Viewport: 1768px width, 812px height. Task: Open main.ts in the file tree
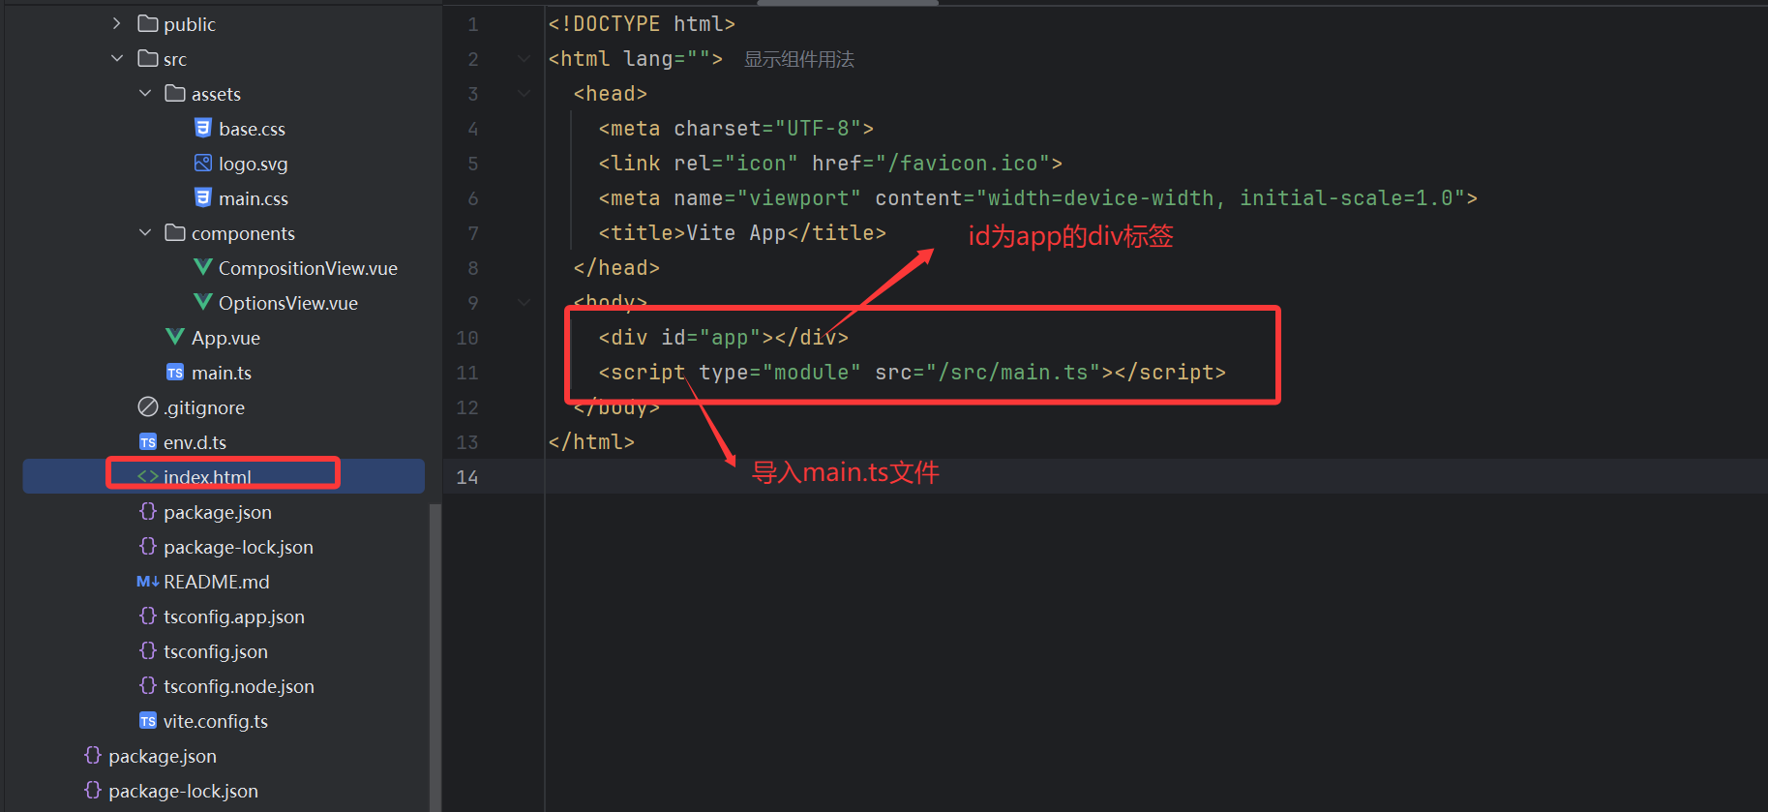point(222,373)
